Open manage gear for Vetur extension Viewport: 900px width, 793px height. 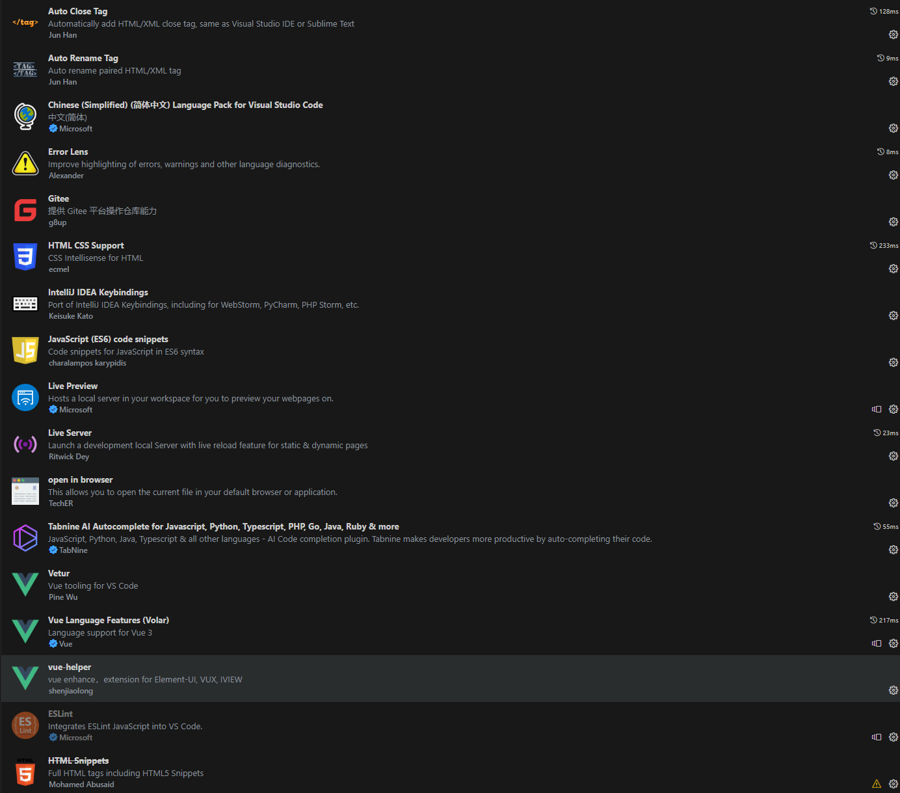893,597
